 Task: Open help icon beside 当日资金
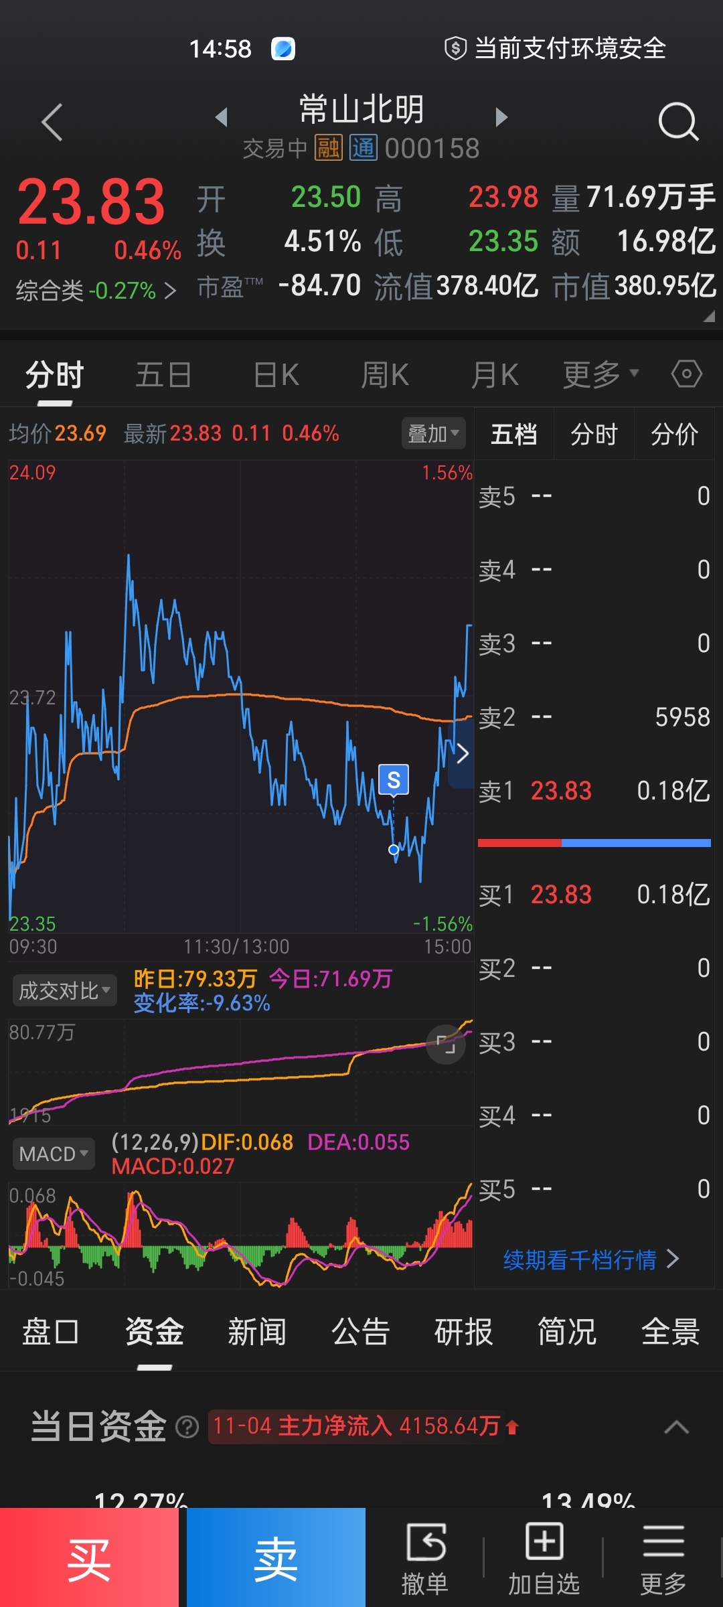187,1428
